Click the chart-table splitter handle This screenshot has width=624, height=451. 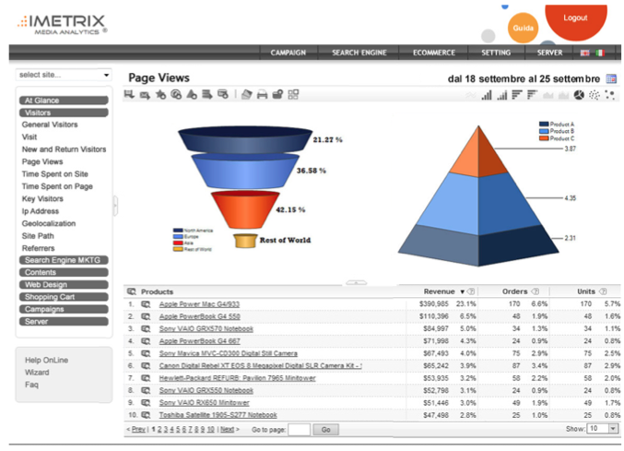pos(356,282)
